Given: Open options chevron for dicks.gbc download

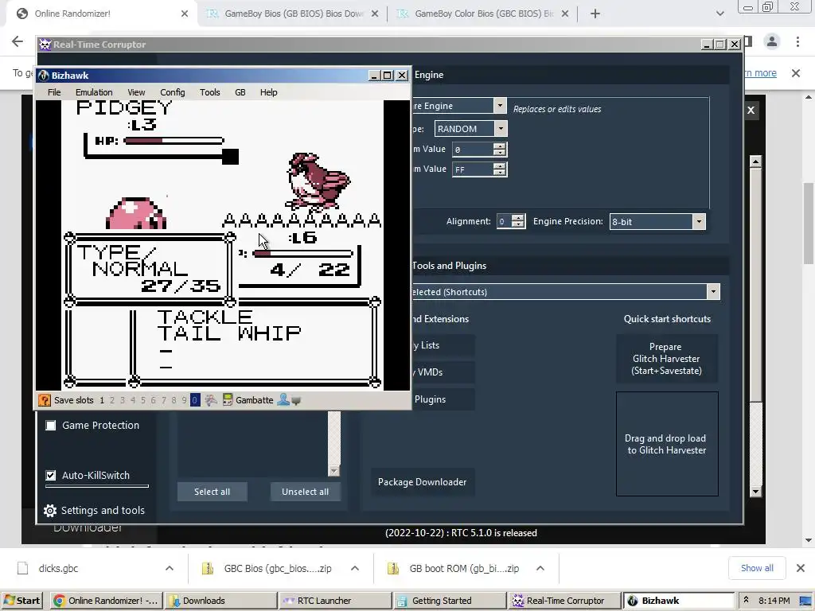Looking at the screenshot, I should coord(170,568).
